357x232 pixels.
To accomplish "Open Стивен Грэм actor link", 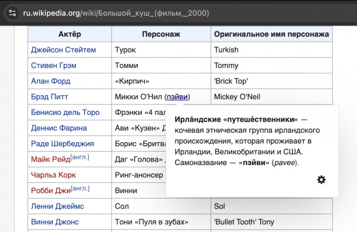I will (54, 65).
